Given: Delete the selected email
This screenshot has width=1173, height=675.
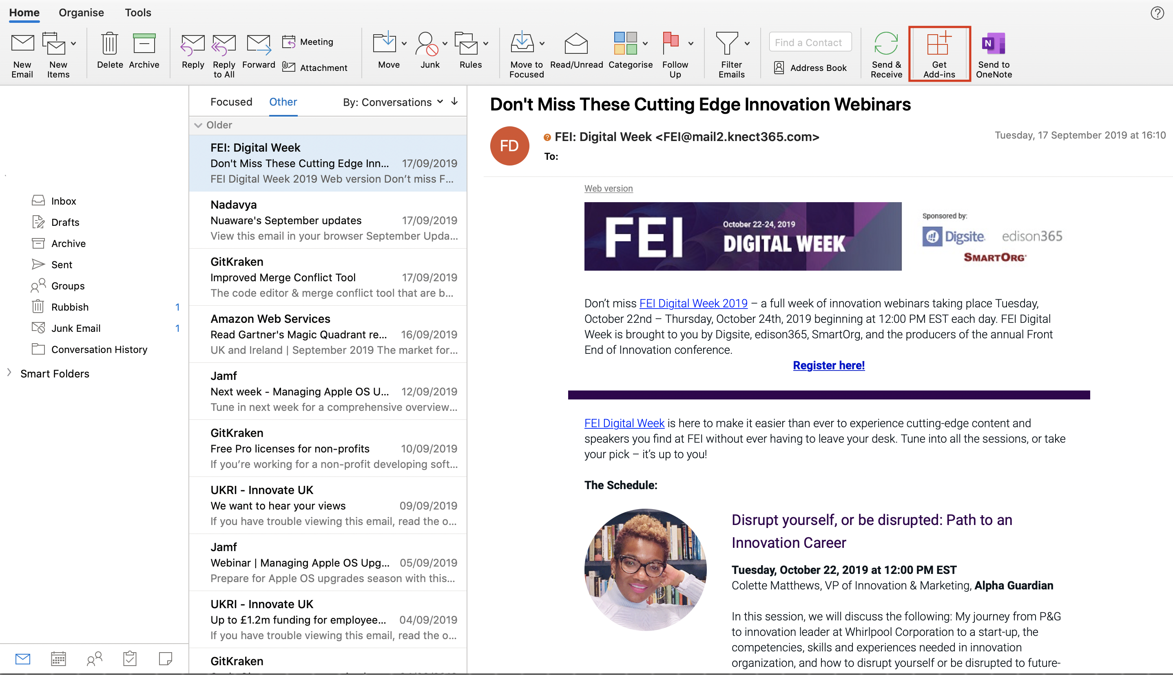Looking at the screenshot, I should click(x=110, y=44).
